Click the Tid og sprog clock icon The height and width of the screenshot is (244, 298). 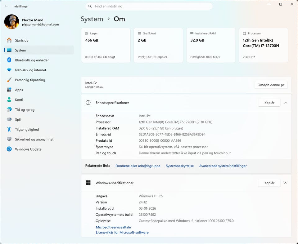point(9,109)
